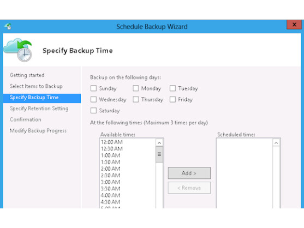Click the < Remove button

189,188
